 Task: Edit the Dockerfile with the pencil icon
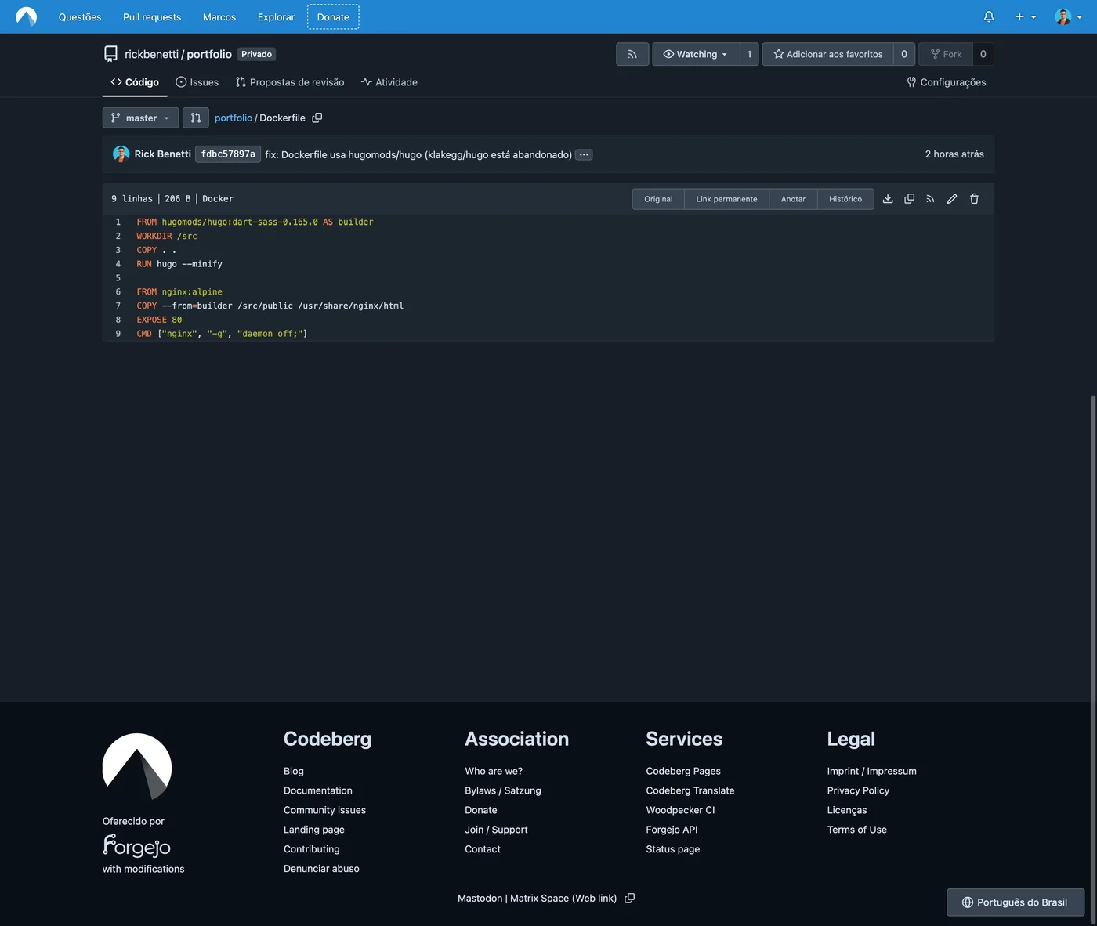coord(952,199)
